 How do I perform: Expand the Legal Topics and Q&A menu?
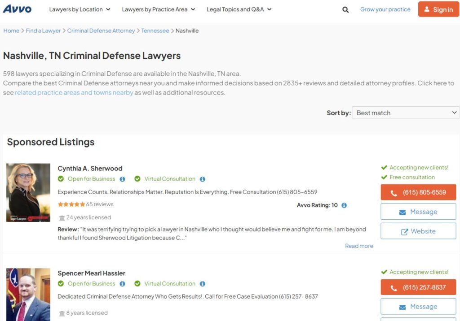click(x=239, y=9)
